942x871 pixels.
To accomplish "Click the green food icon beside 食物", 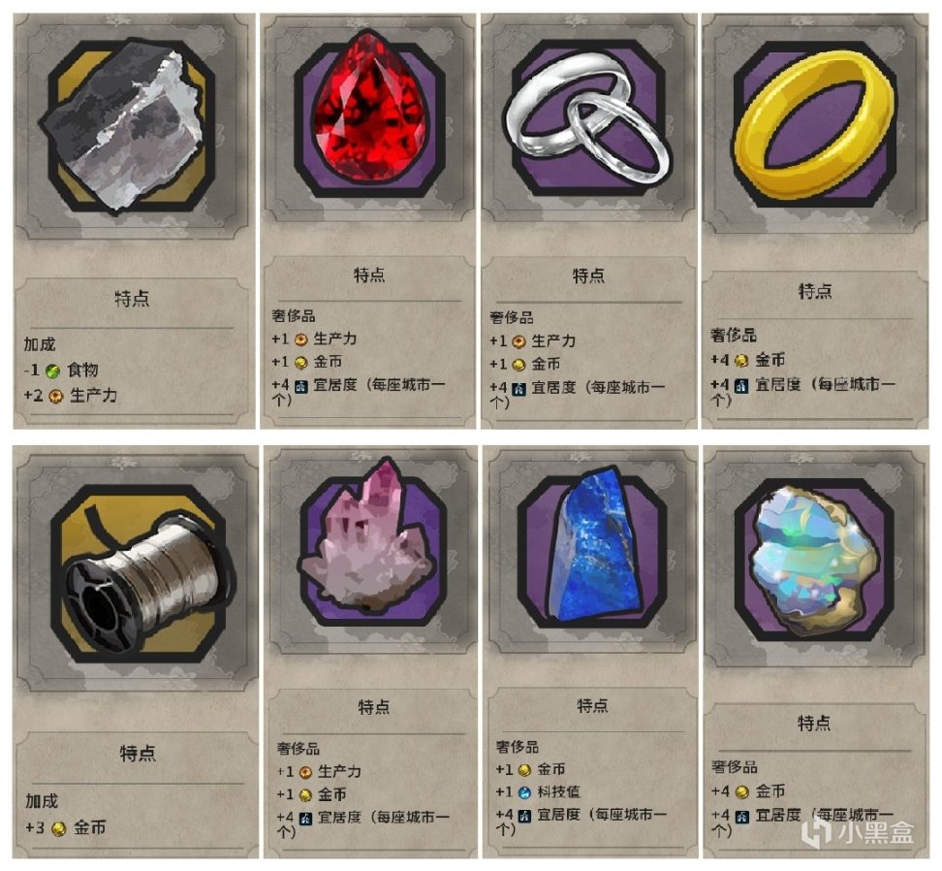I will 53,371.
